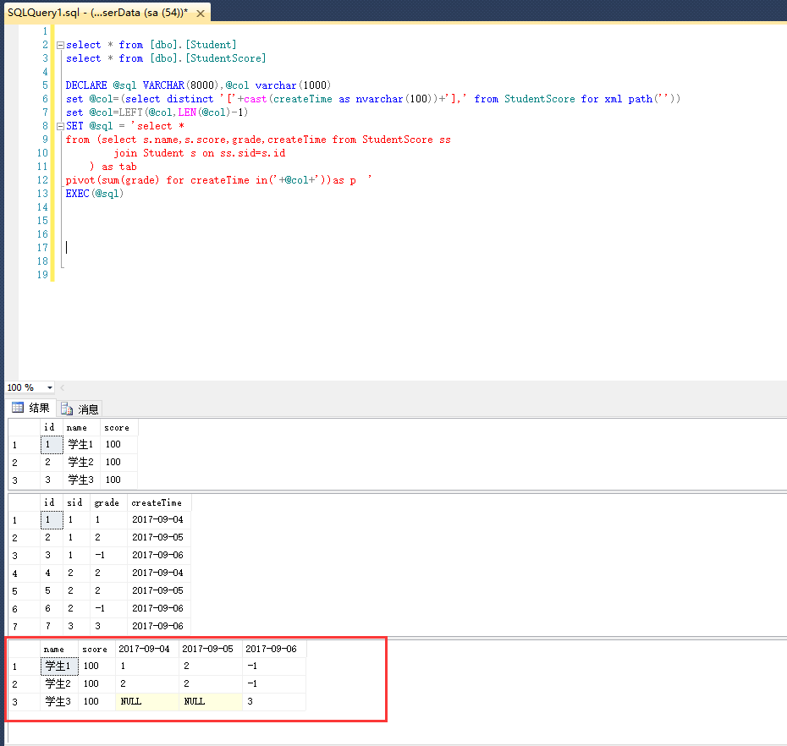Close the SQLQuery1.sql tab
Viewport: 787px width, 746px height.
(x=201, y=14)
